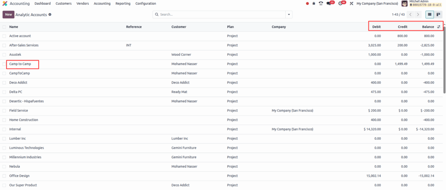Open the Customers menu
Image resolution: width=446 pixels, height=190 pixels.
coord(64,3)
